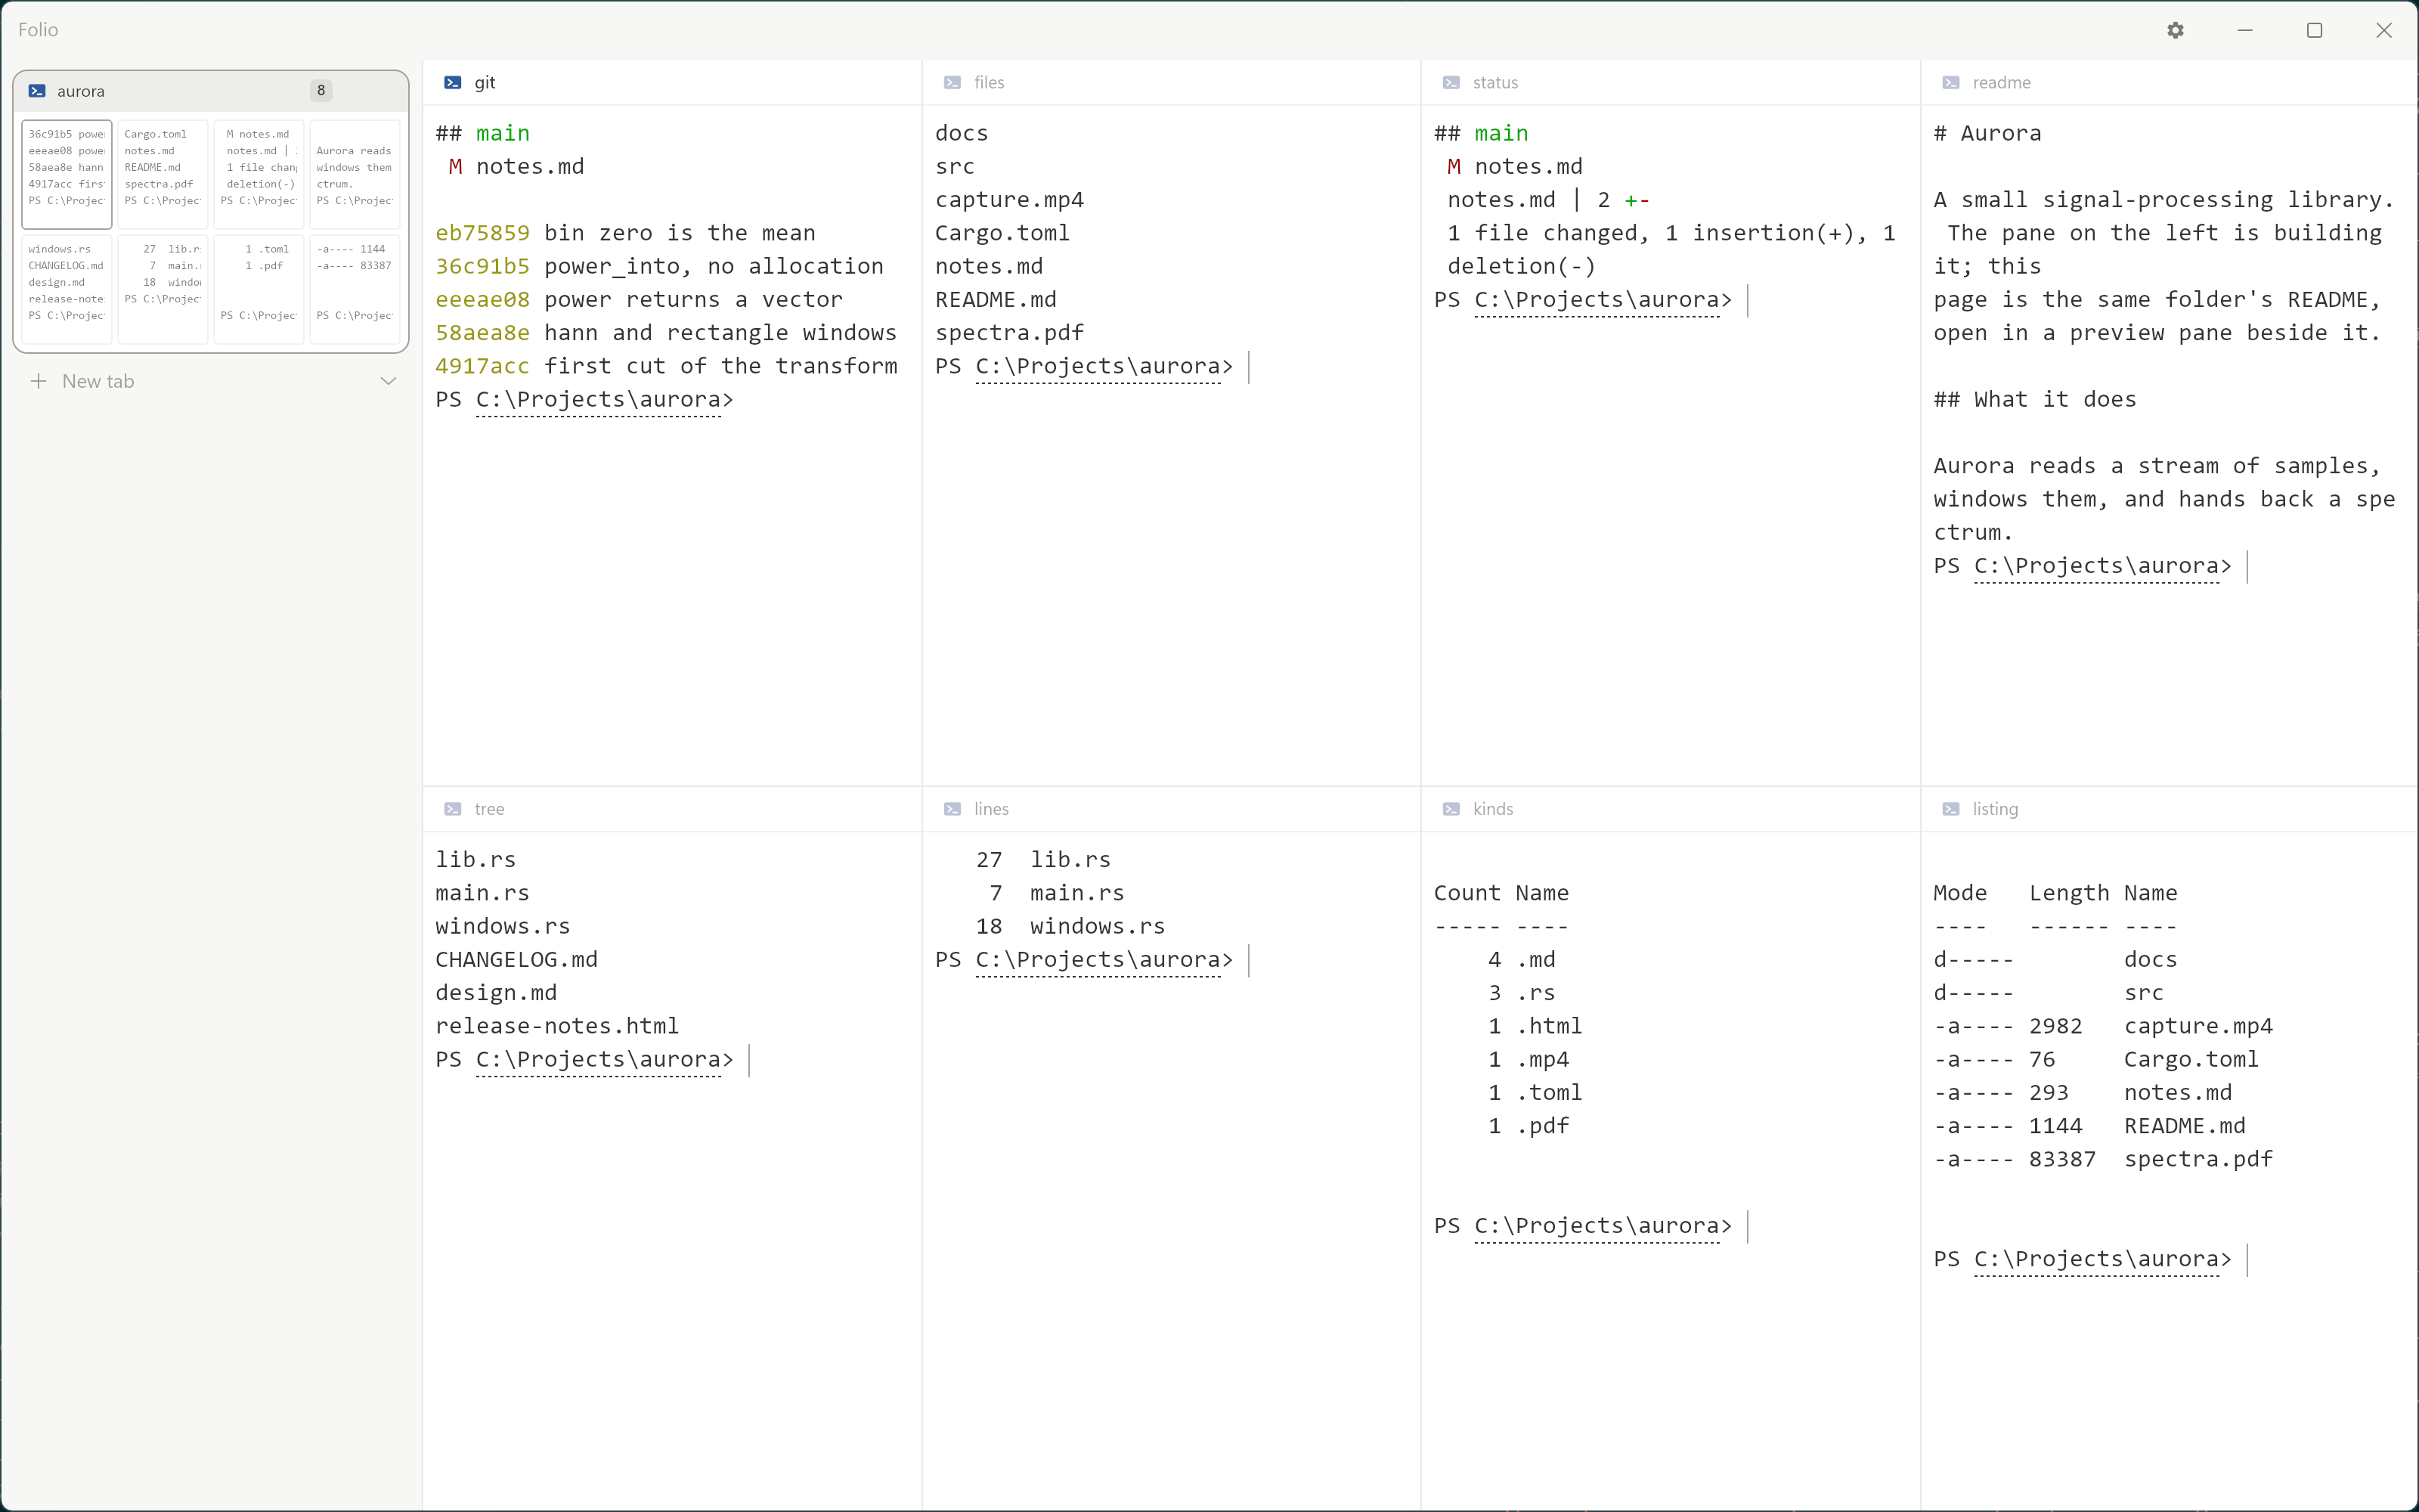The width and height of the screenshot is (2419, 1512).
Task: Click the C:\Projects\aurora path in lines pane prompt
Action: [1098, 960]
